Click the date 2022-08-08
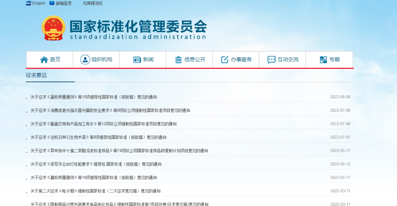This screenshot has width=397, height=206. click(340, 97)
